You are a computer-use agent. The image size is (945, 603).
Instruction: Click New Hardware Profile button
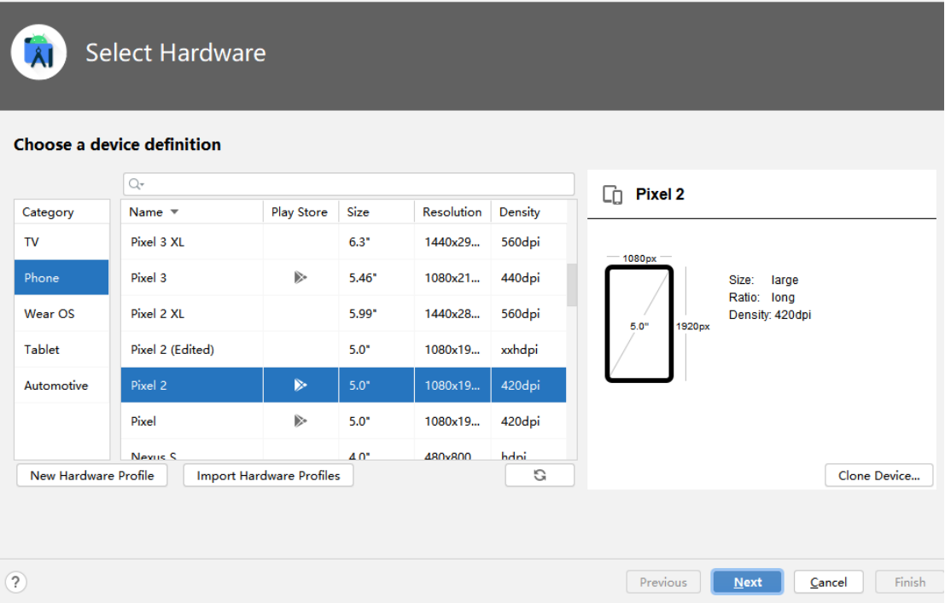tap(92, 475)
